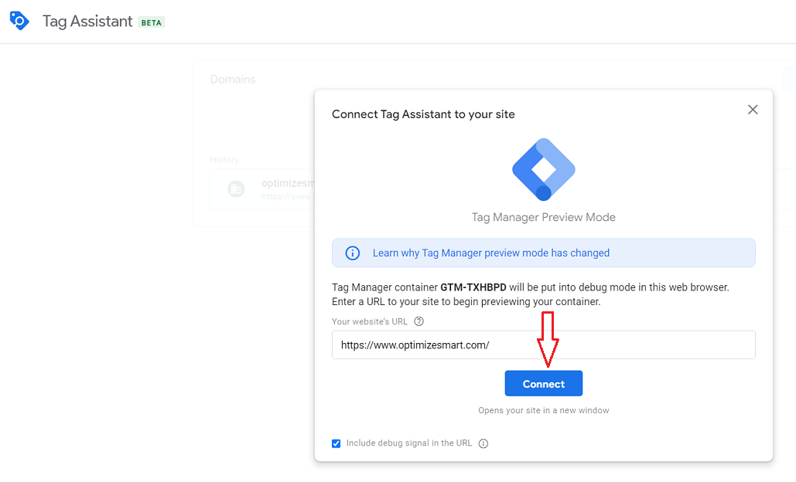Click the history entry document icon
Image resolution: width=796 pixels, height=482 pixels.
pyautogui.click(x=236, y=188)
